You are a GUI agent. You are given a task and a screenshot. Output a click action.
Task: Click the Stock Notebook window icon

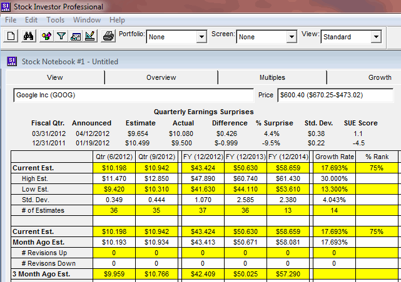[13, 62]
